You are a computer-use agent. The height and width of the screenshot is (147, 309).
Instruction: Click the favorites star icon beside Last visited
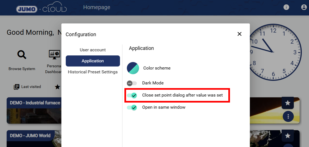pos(57,87)
